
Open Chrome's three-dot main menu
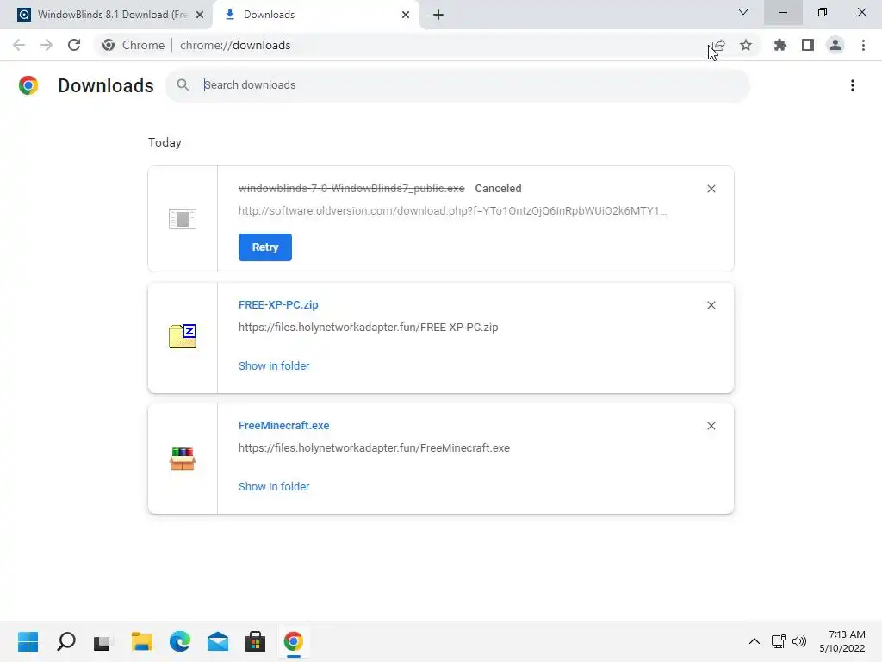(863, 45)
